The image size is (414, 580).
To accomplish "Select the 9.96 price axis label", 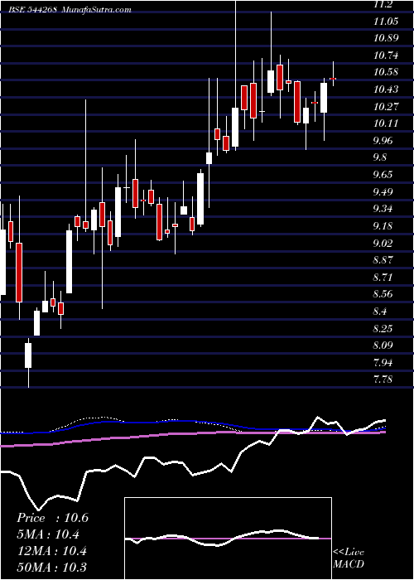I will coord(383,141).
